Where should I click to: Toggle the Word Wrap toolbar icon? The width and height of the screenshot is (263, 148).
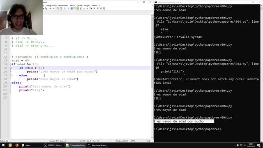point(65,8)
